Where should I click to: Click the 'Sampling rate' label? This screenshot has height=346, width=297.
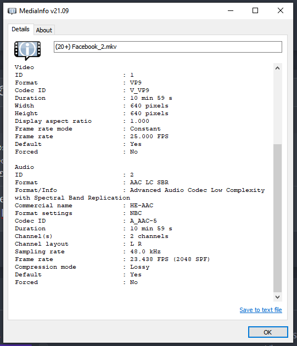click(x=40, y=252)
